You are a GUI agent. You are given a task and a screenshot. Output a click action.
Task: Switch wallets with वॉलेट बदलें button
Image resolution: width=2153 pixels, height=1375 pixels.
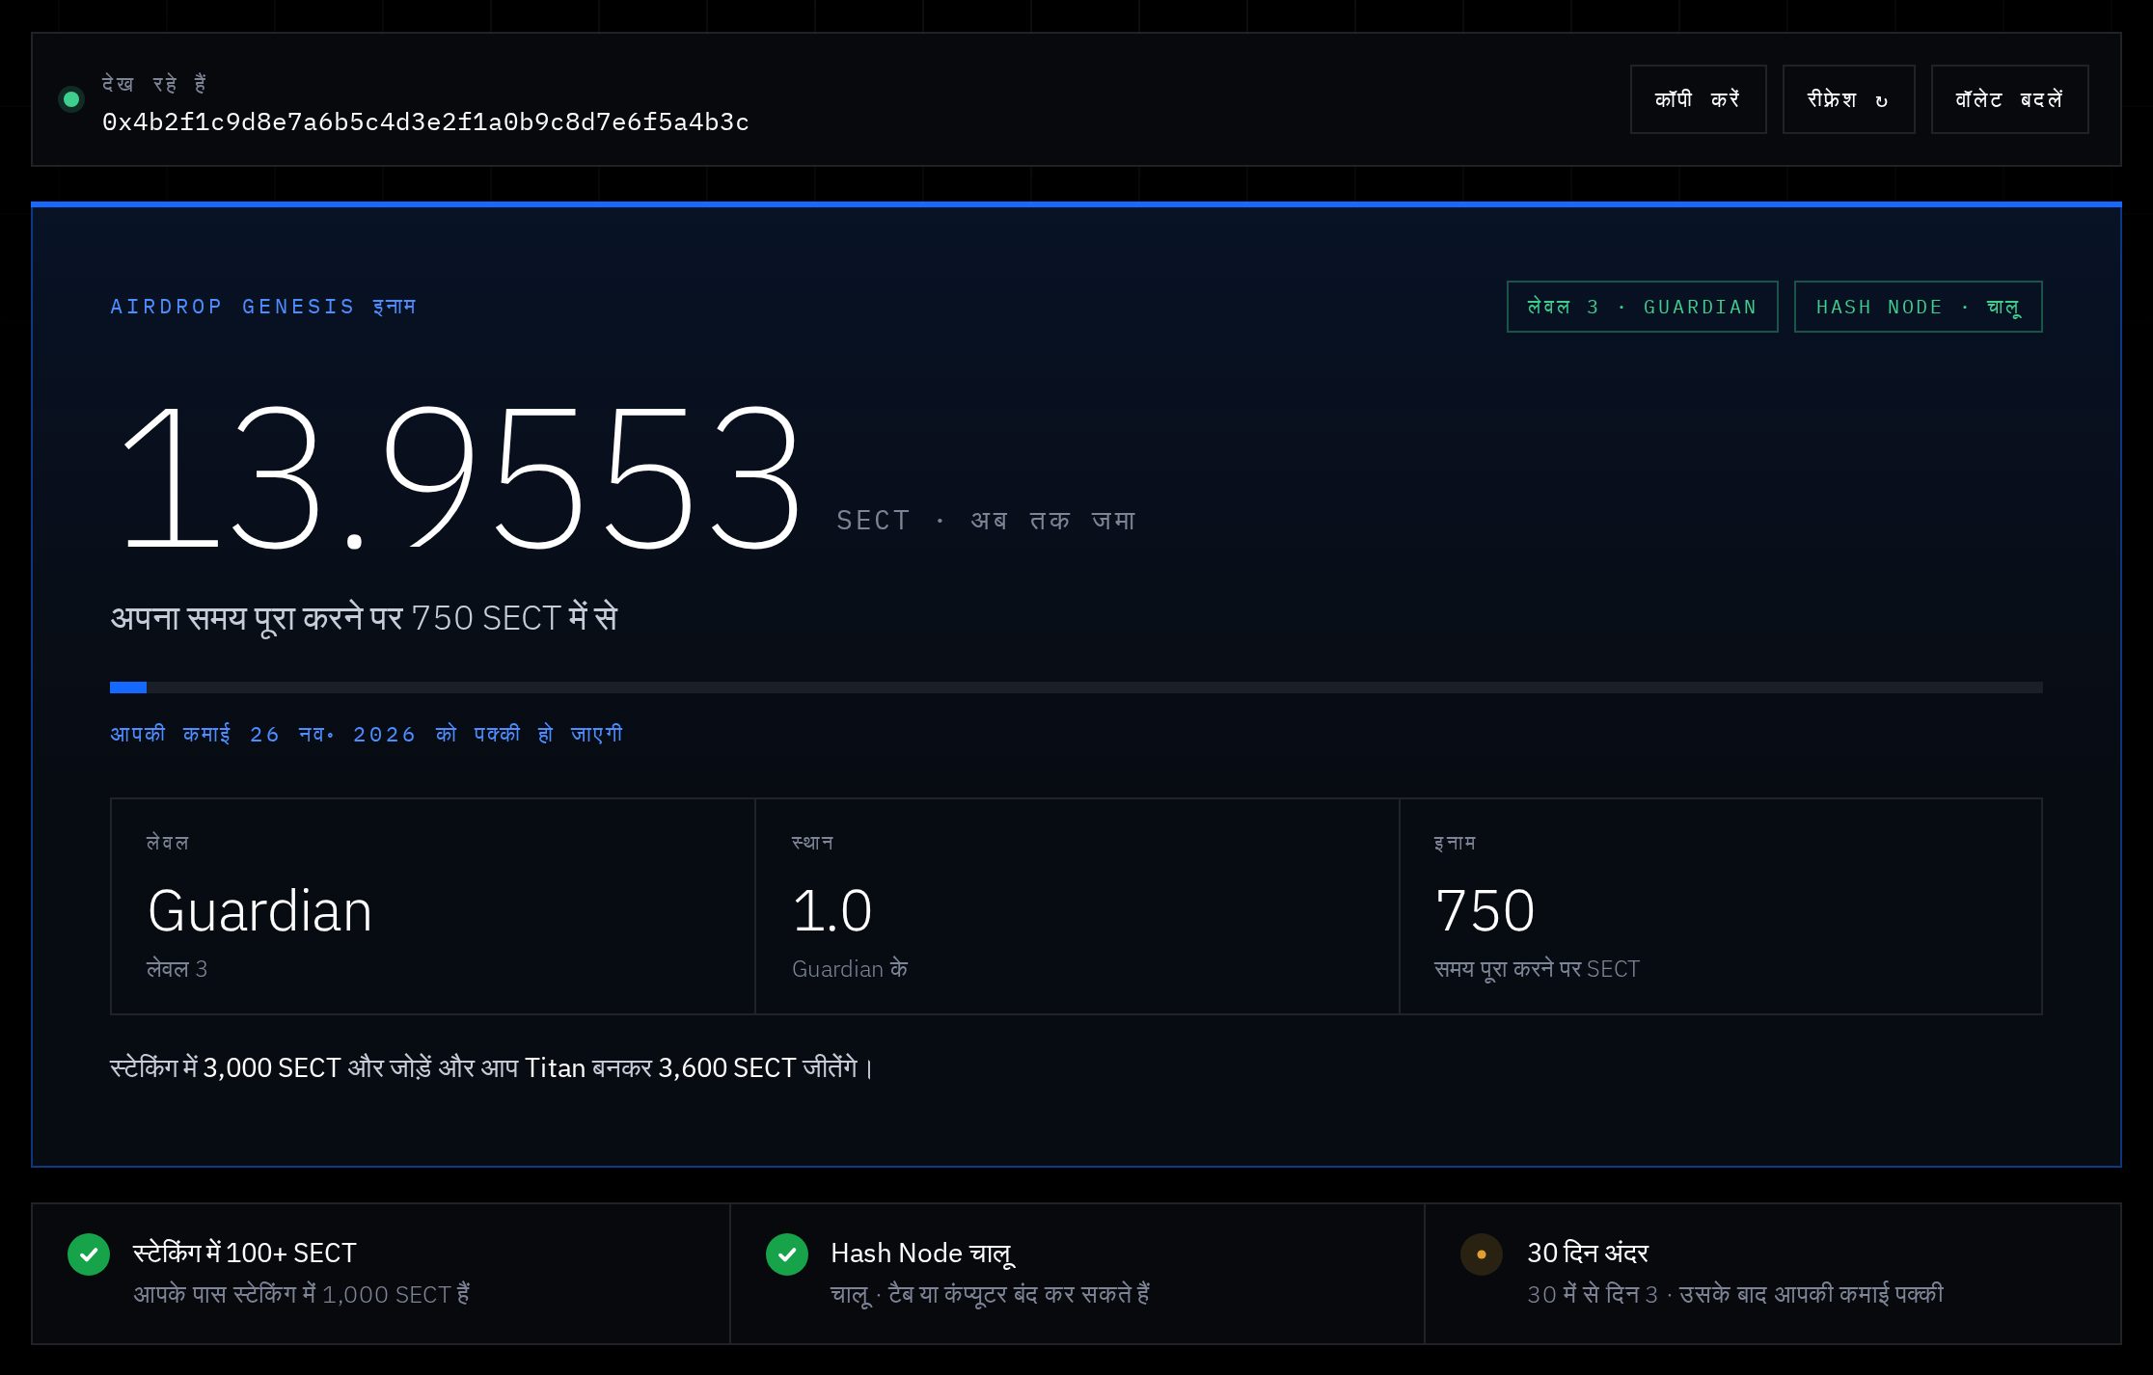point(2009,99)
